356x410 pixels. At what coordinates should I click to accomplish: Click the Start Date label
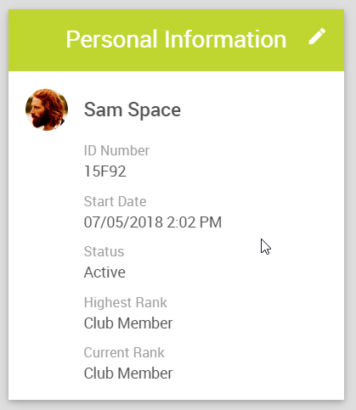[x=115, y=201]
